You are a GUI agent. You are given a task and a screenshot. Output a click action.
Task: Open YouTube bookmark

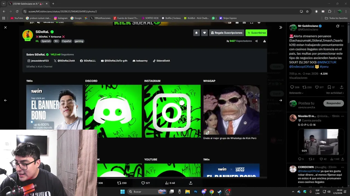pos(17,18)
